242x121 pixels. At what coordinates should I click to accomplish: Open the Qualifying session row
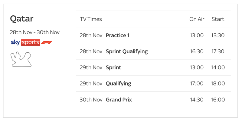point(118,83)
